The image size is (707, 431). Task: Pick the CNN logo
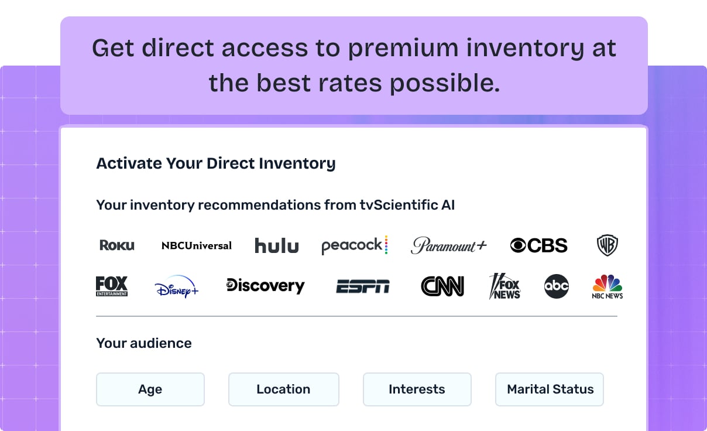tap(442, 286)
